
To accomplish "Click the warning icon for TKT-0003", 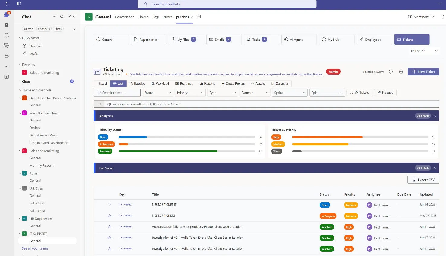I will pyautogui.click(x=110, y=227).
